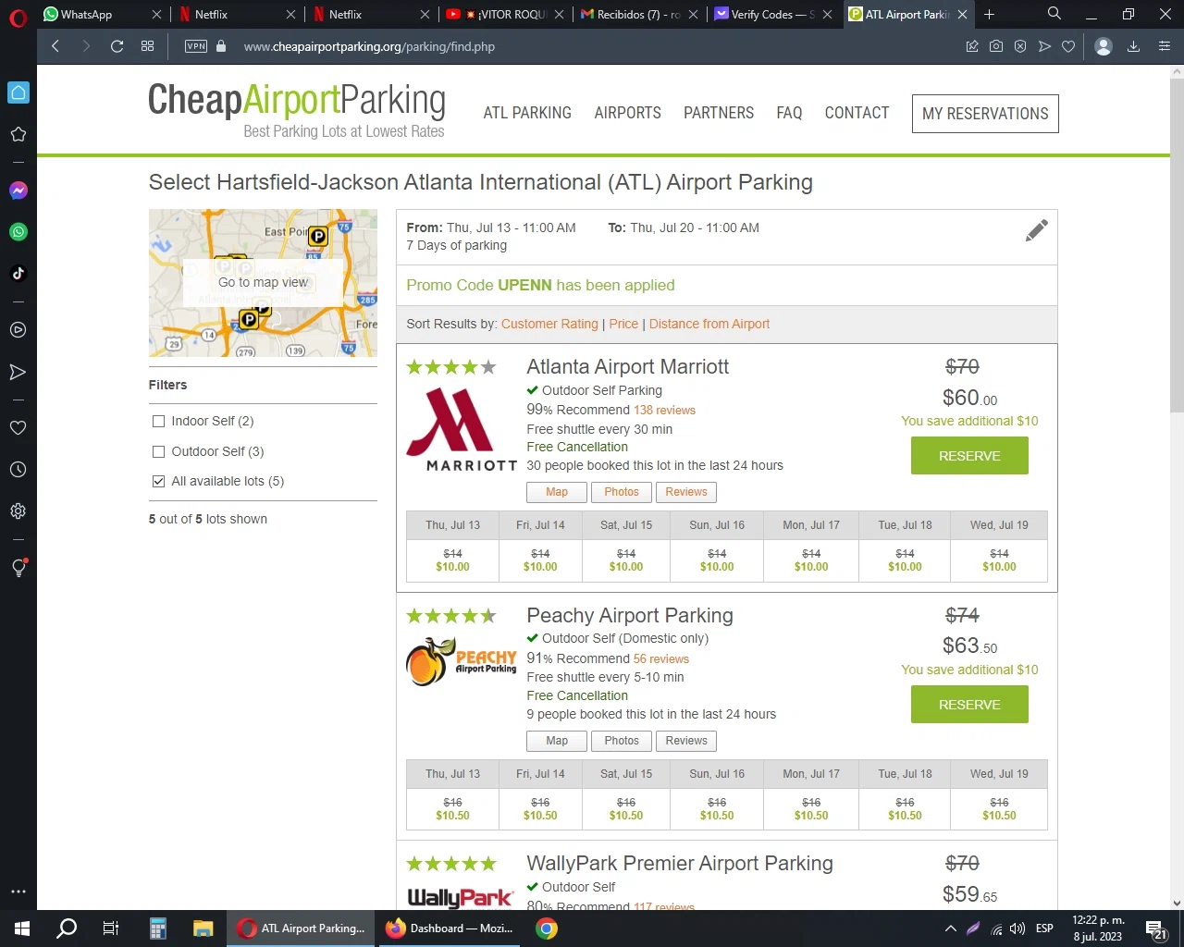Click the address bar URL

(369, 46)
